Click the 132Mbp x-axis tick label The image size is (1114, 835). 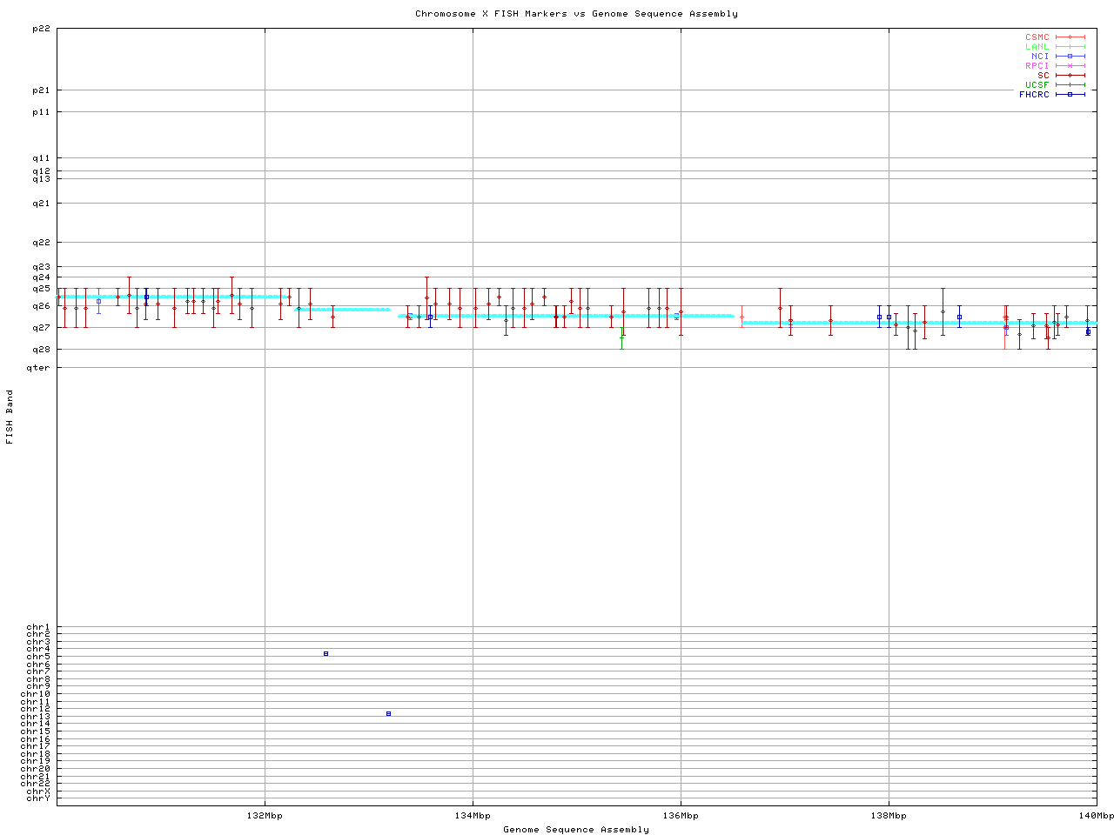click(x=265, y=816)
